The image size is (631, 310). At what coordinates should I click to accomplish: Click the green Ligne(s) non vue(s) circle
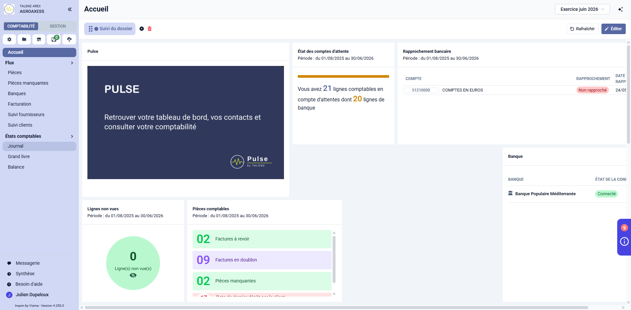[x=133, y=263]
